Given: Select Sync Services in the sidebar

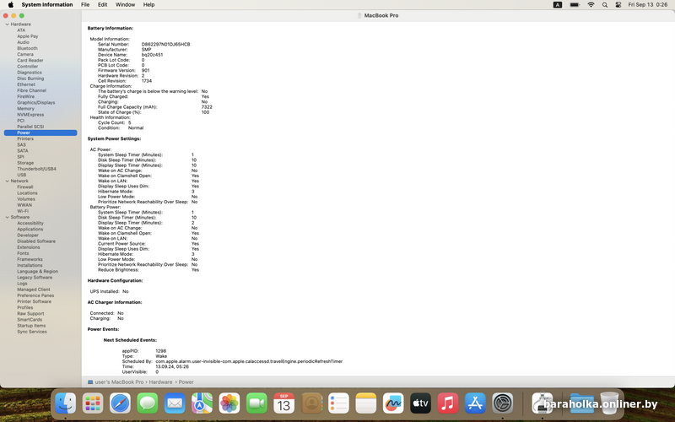Looking at the screenshot, I should point(32,332).
